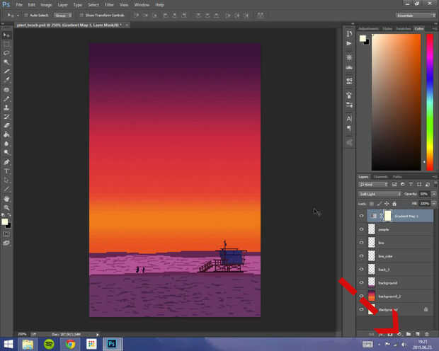Pick the Horizontal Type tool

coord(7,171)
